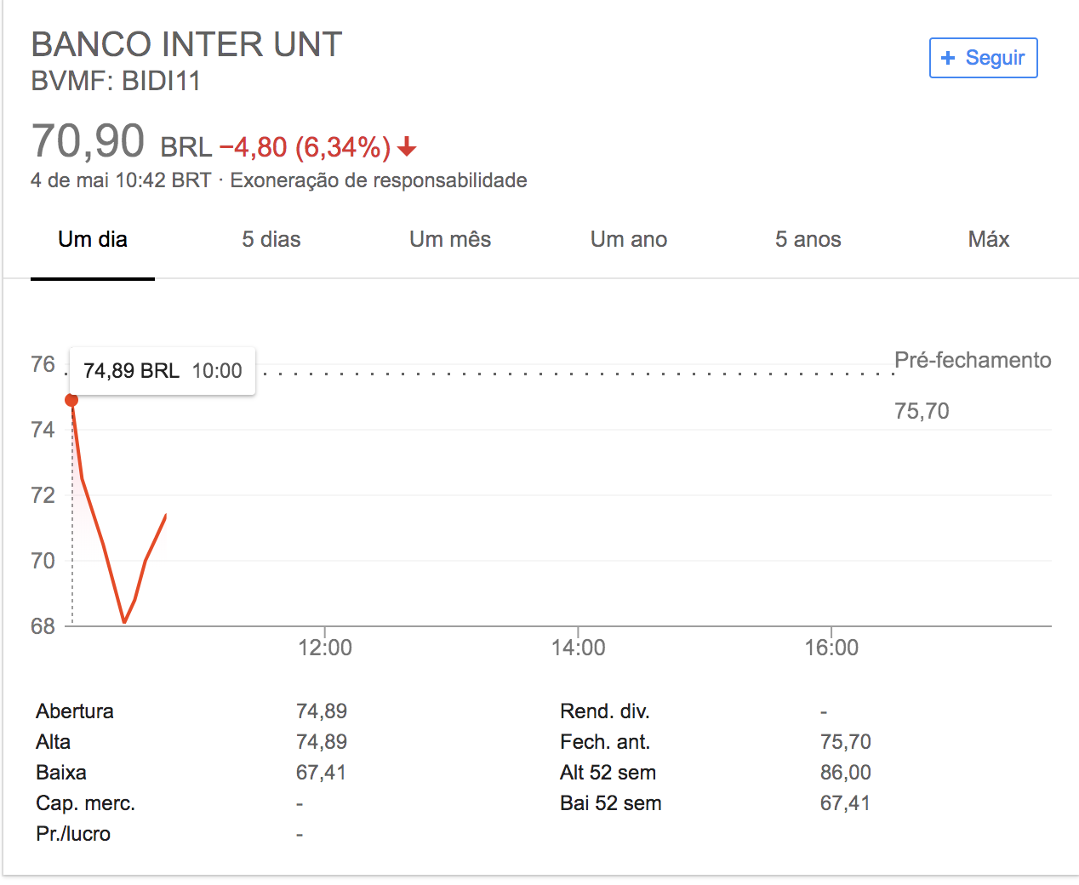Click the BANCO INTER UNT title
Viewport: 1079px width, 885px height.
(186, 44)
